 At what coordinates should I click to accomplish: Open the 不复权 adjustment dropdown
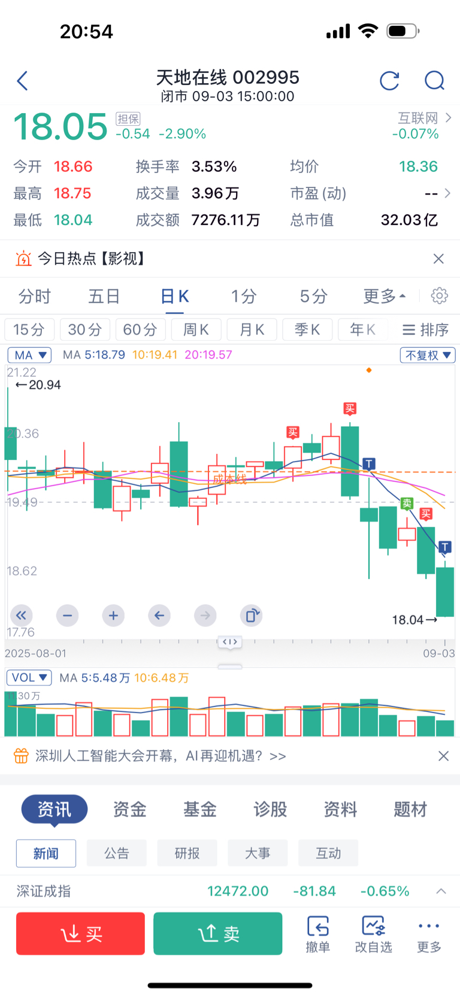click(x=428, y=355)
